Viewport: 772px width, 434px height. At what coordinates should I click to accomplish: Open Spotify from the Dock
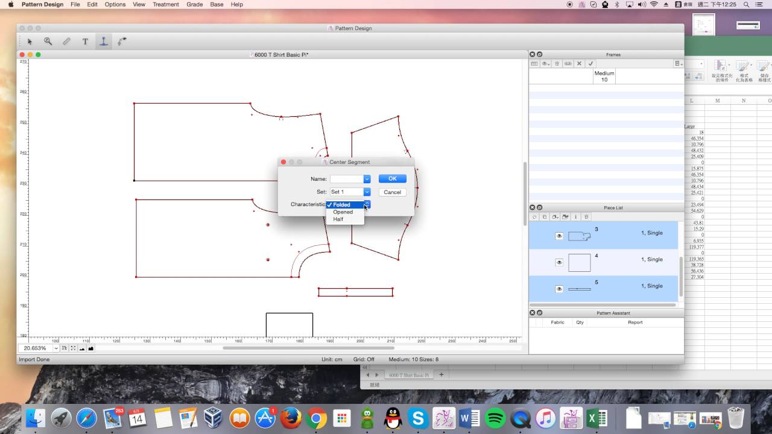pos(495,418)
